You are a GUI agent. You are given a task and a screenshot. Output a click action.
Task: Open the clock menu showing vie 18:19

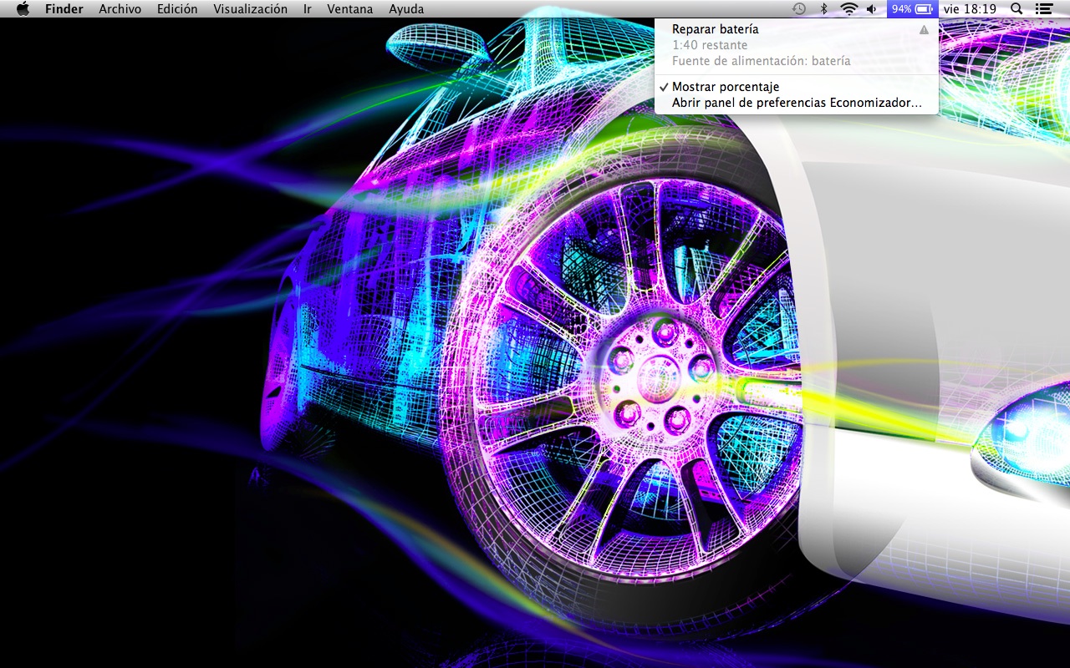point(970,9)
